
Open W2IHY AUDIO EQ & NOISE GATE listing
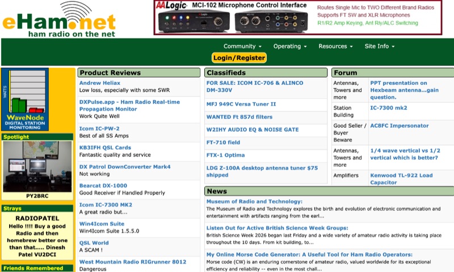(x=253, y=129)
